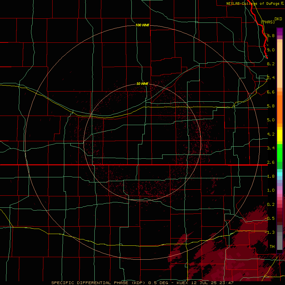
Task: Click the 5.0 value on the scale
Action: click(x=271, y=120)
